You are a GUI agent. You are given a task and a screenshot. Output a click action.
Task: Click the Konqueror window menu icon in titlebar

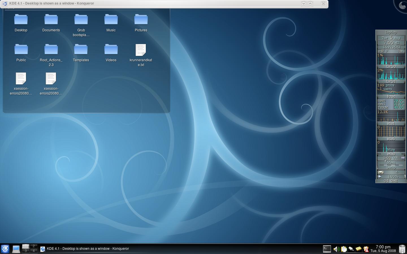[x=5, y=3]
